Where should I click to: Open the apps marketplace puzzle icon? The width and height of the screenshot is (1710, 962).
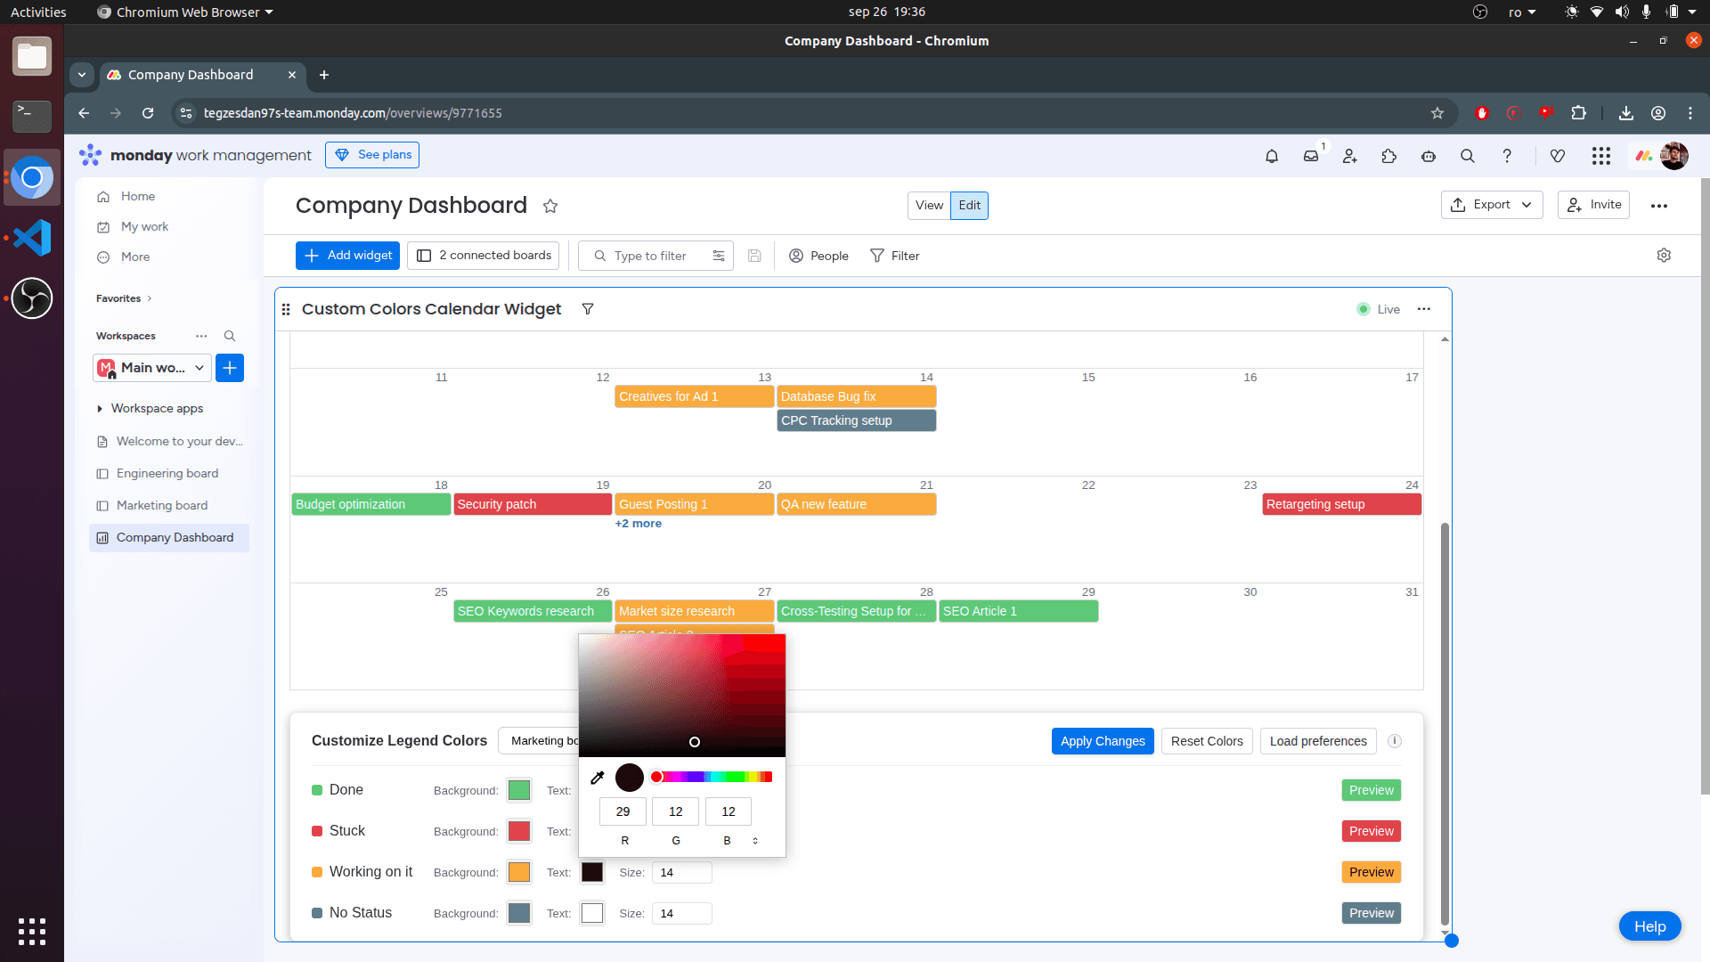click(x=1388, y=156)
